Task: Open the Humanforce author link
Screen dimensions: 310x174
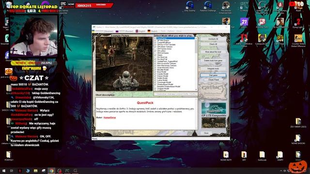Action: tap(109, 117)
